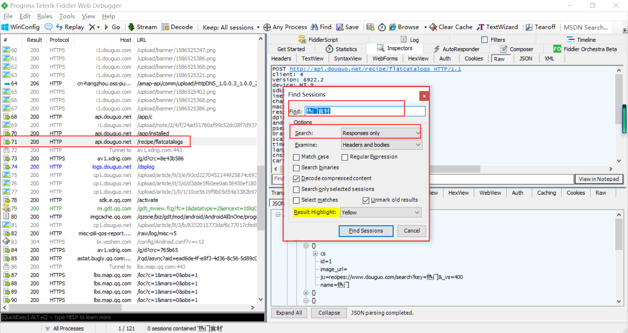The width and height of the screenshot is (628, 333).
Task: Click the WinConfig toolbar icon
Action: (5, 27)
